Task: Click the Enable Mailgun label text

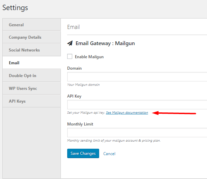Action: tap(89, 57)
